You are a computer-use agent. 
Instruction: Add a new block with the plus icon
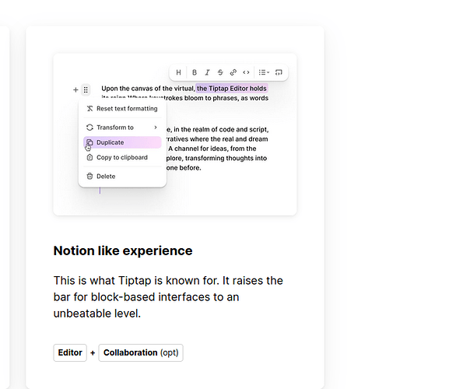point(75,89)
